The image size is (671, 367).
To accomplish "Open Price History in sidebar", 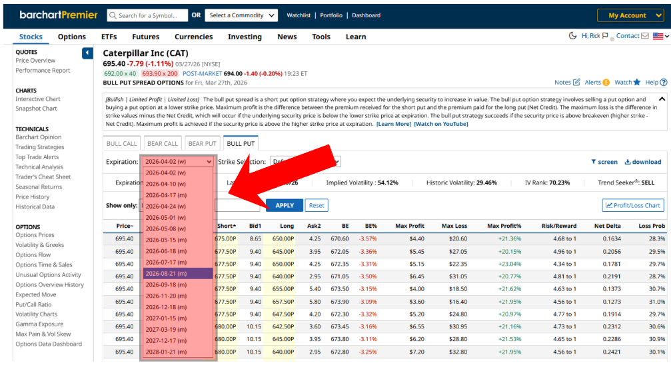I will (x=33, y=196).
